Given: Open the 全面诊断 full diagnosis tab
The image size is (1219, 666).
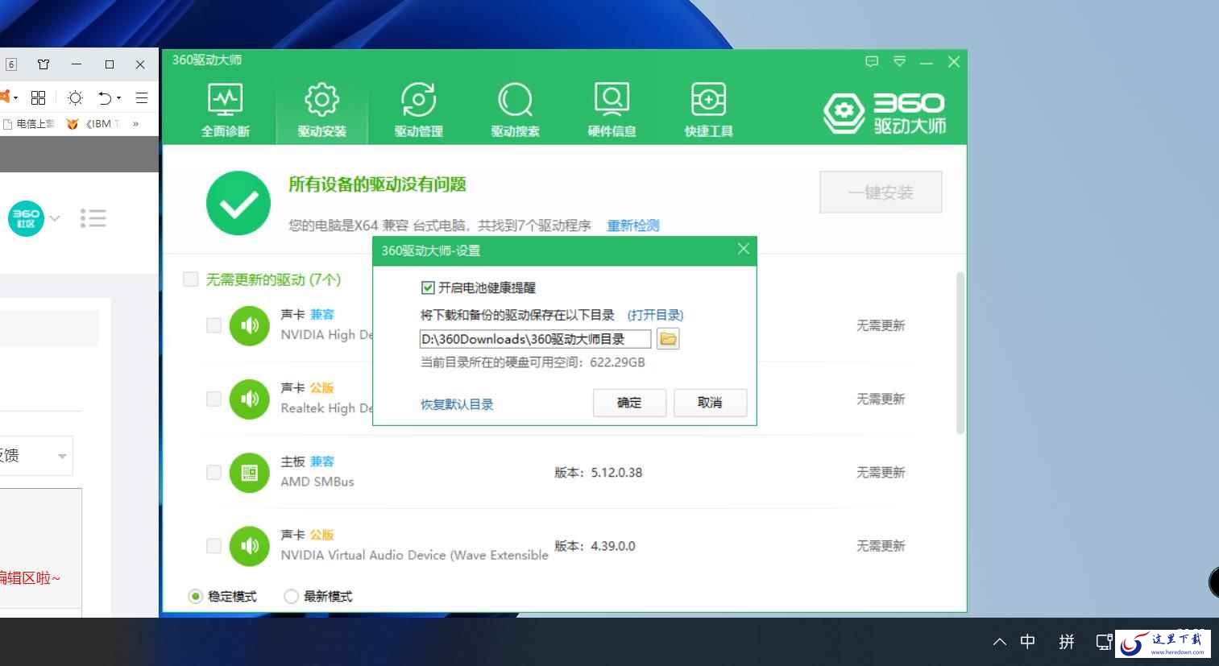Looking at the screenshot, I should tap(226, 110).
